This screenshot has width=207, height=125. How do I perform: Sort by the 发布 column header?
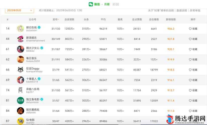(x=56, y=19)
